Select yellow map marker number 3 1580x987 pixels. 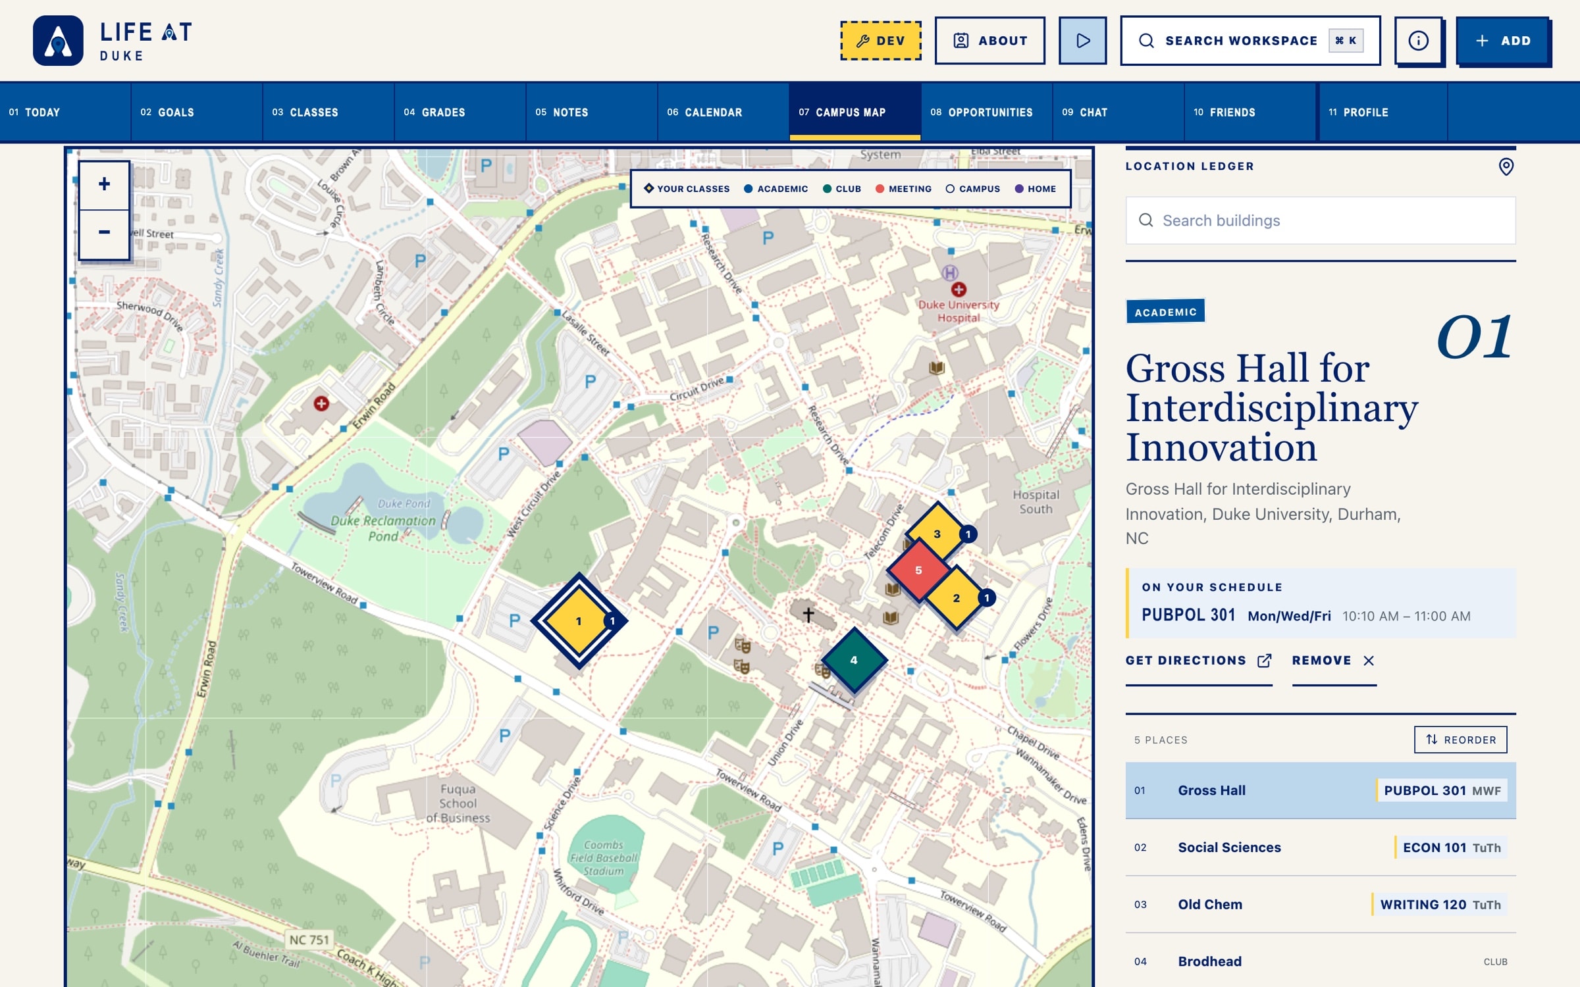[937, 534]
